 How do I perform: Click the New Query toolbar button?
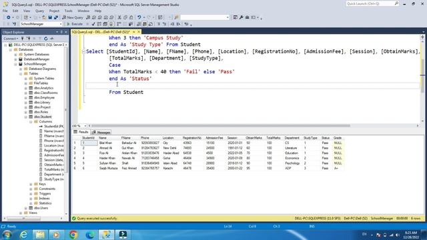(x=73, y=17)
